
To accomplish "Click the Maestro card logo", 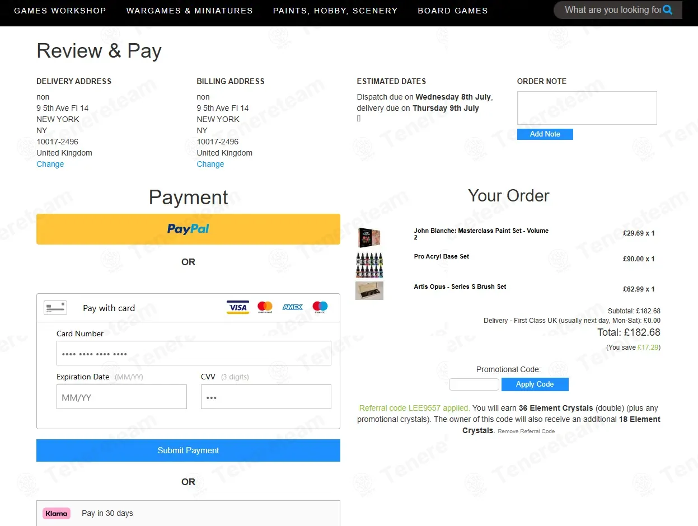I will point(320,307).
